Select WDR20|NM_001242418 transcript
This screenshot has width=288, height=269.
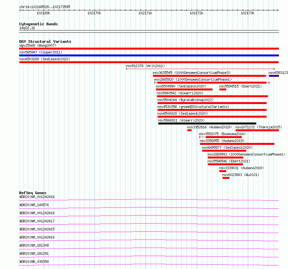pos(37,213)
